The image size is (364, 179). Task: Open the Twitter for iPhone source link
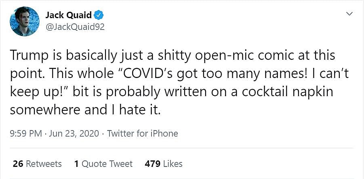click(x=143, y=133)
